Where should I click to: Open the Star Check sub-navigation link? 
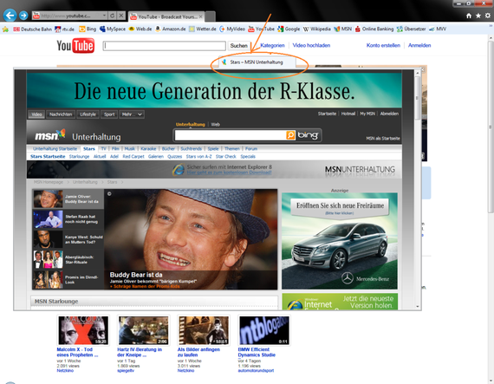[x=226, y=157]
